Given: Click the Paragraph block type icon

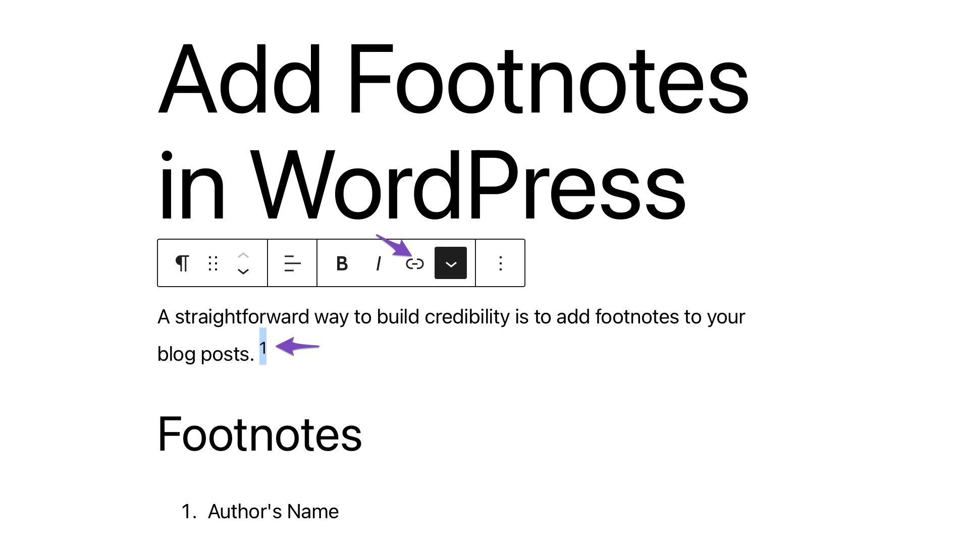Looking at the screenshot, I should pos(182,263).
